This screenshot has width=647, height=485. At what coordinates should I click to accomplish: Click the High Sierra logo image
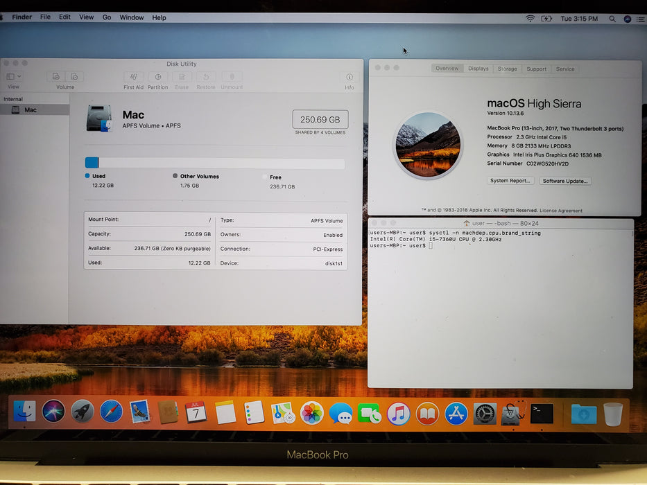(429, 145)
